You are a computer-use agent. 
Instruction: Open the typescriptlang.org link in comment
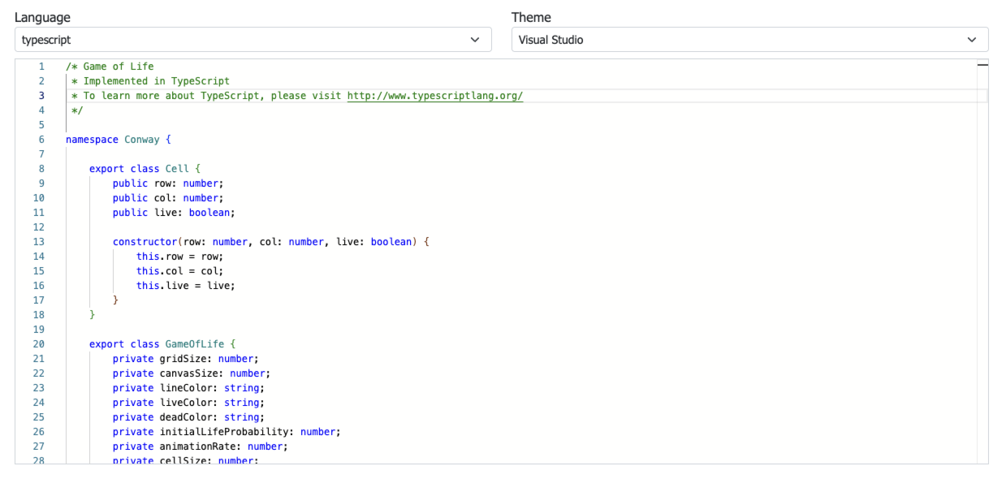click(x=434, y=96)
